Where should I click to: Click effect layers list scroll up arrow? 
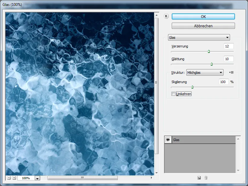click(238, 139)
